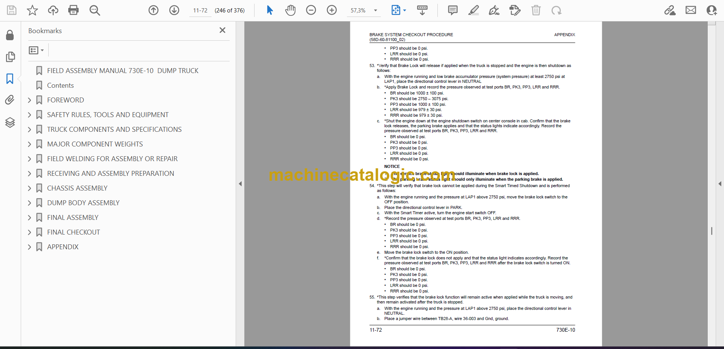Viewport: 724px width, 349px height.
Task: Click the upload to cloud icon
Action: [53, 10]
